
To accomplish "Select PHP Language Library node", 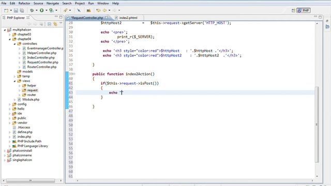I will click(x=33, y=146).
